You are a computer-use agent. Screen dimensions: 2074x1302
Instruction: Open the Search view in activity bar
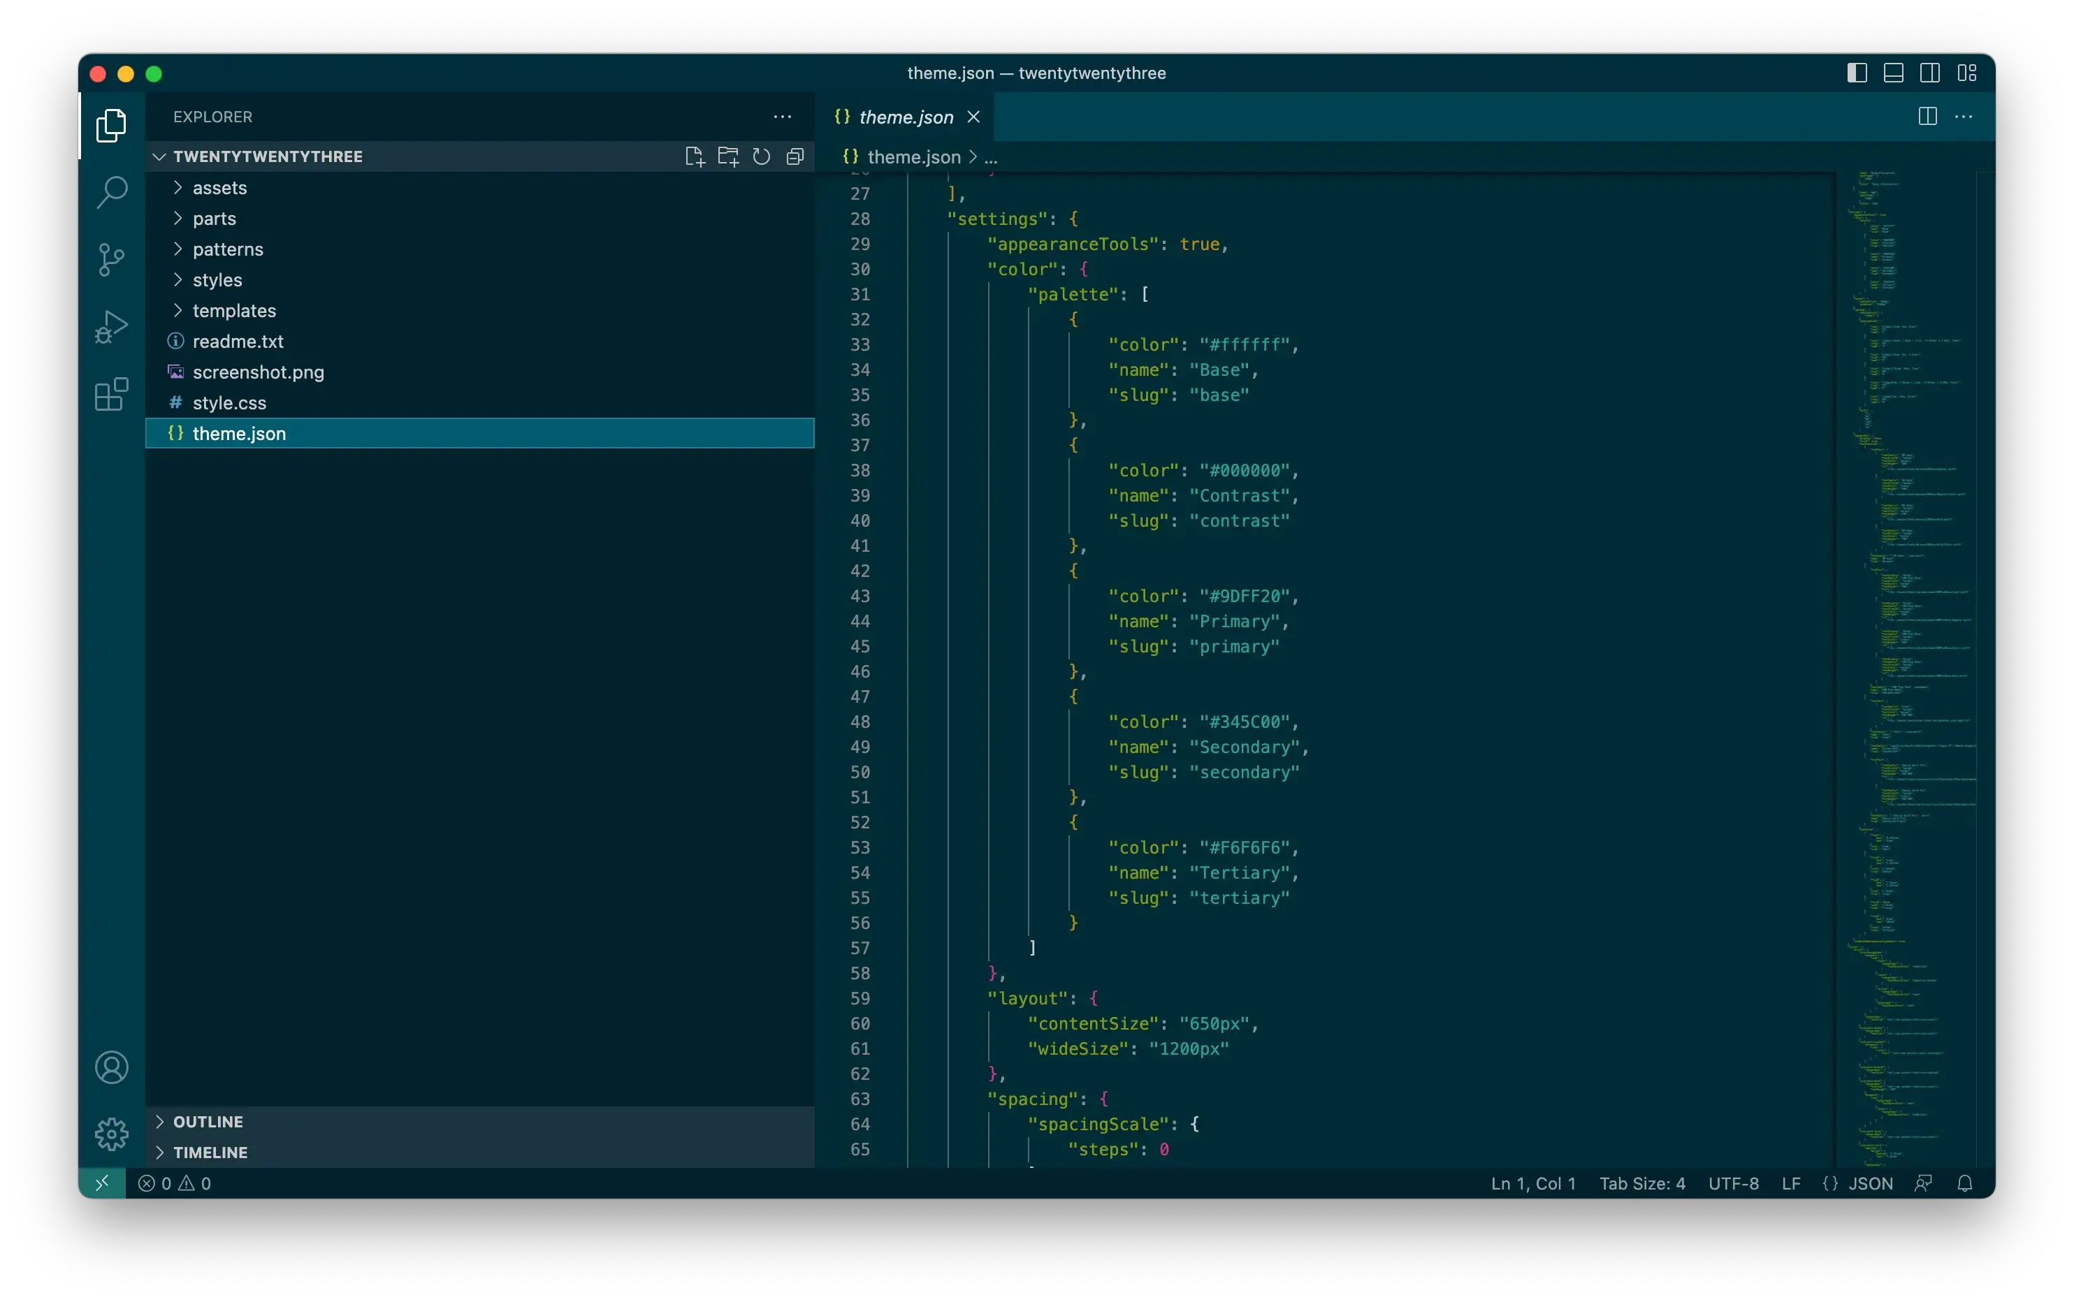[x=112, y=193]
